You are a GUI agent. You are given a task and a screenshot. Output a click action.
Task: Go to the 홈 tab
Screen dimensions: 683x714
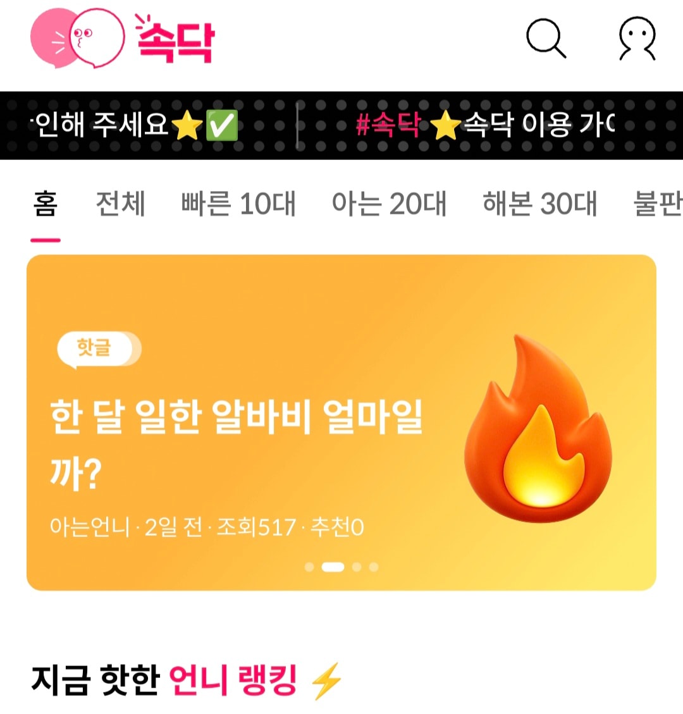point(46,204)
